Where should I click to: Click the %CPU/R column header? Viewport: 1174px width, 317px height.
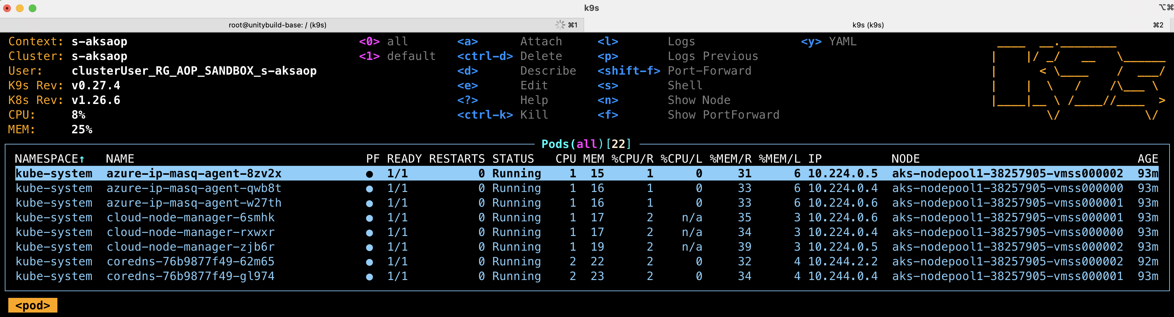632,159
